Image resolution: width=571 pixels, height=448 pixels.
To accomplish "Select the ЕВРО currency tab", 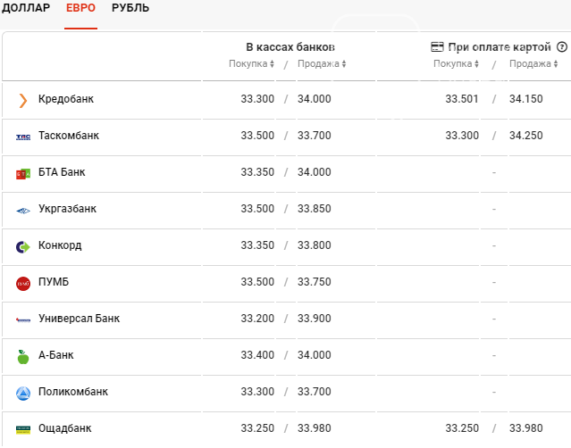I will click(80, 8).
